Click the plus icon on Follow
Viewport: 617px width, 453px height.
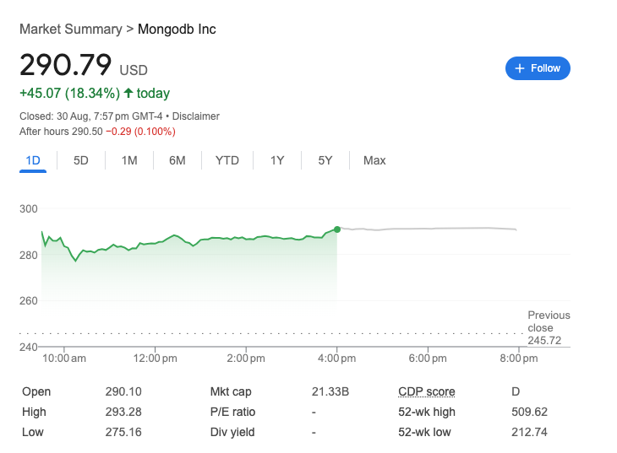(520, 68)
